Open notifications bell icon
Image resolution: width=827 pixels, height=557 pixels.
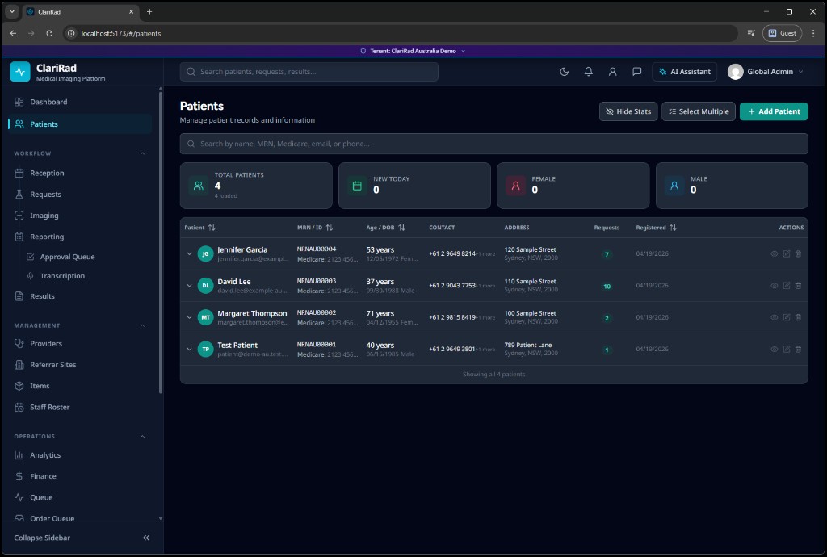(x=588, y=72)
